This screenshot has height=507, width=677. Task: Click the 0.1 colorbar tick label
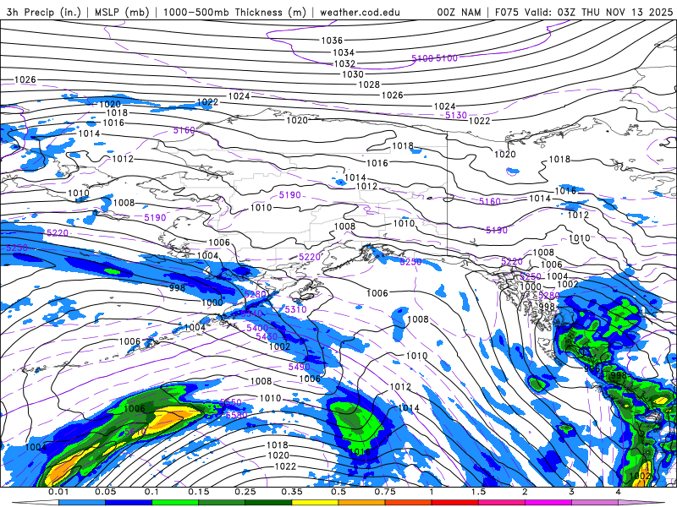click(151, 492)
